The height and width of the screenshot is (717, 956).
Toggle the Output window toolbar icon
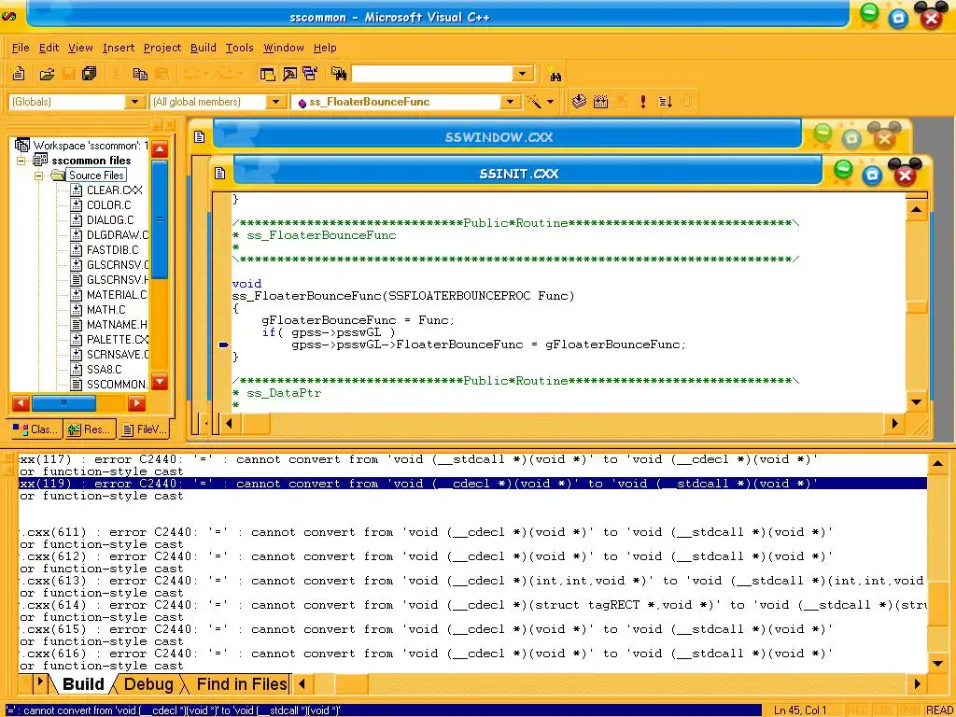[x=289, y=74]
